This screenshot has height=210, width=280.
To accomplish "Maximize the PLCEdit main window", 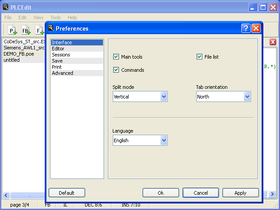I will (263, 7).
